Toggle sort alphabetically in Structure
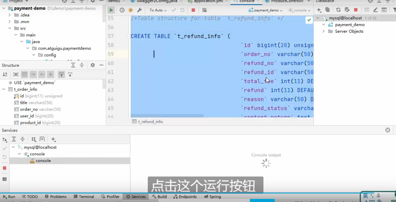This screenshot has height=202, width=396. (x=5, y=74)
